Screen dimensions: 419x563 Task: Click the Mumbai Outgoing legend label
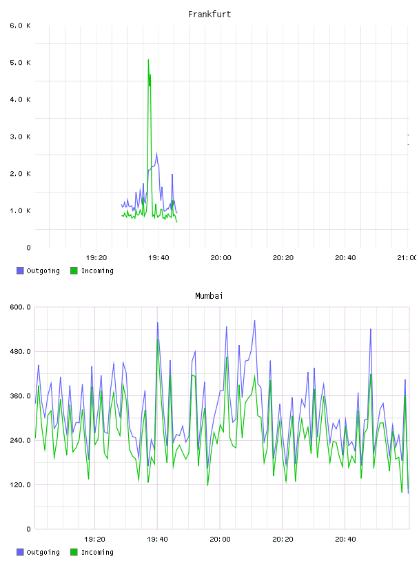pyautogui.click(x=43, y=553)
